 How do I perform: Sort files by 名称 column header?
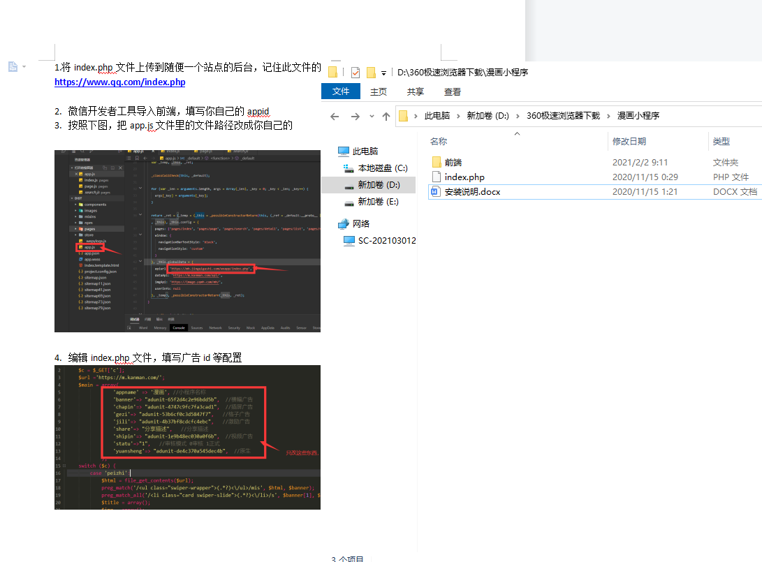coord(439,141)
